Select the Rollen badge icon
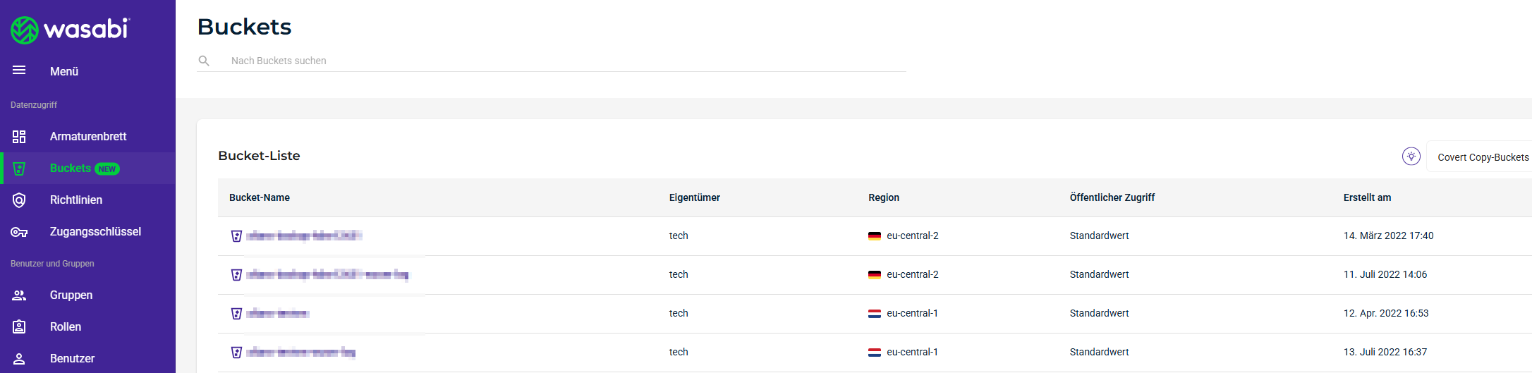Screen dimensions: 1532x373 pos(19,327)
